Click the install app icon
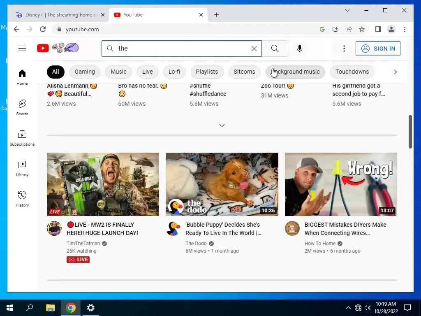The image size is (421, 316). [335, 29]
